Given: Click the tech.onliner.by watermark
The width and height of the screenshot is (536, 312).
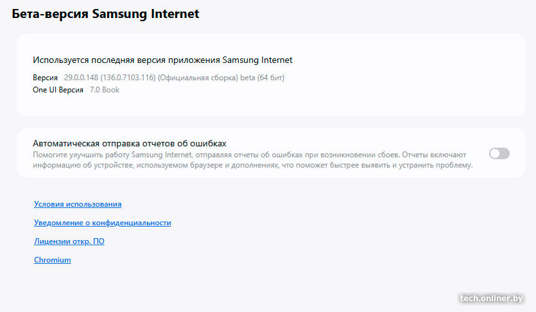Looking at the screenshot, I should 492,299.
